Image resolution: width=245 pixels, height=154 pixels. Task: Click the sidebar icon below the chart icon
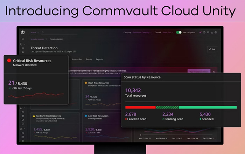(23, 112)
